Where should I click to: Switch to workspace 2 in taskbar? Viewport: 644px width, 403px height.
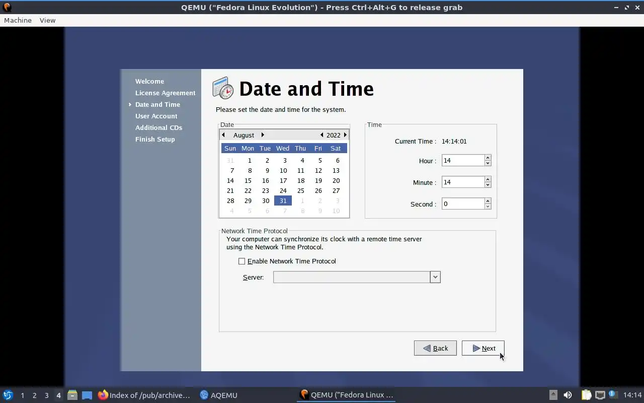click(x=34, y=395)
